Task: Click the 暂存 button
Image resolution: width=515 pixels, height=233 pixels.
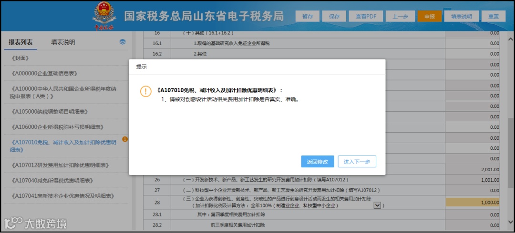Action: [307, 16]
